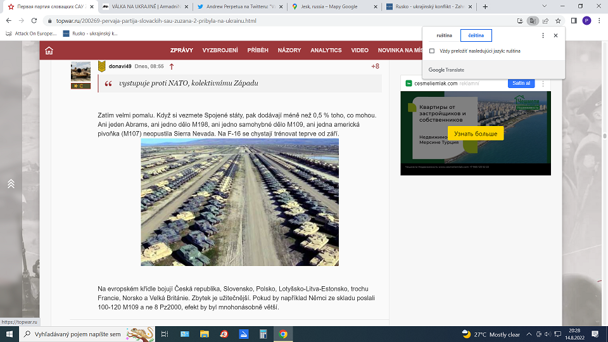Screen dimensions: 608x342
Task: Click the yellow Узнать больше button
Action: pos(475,134)
